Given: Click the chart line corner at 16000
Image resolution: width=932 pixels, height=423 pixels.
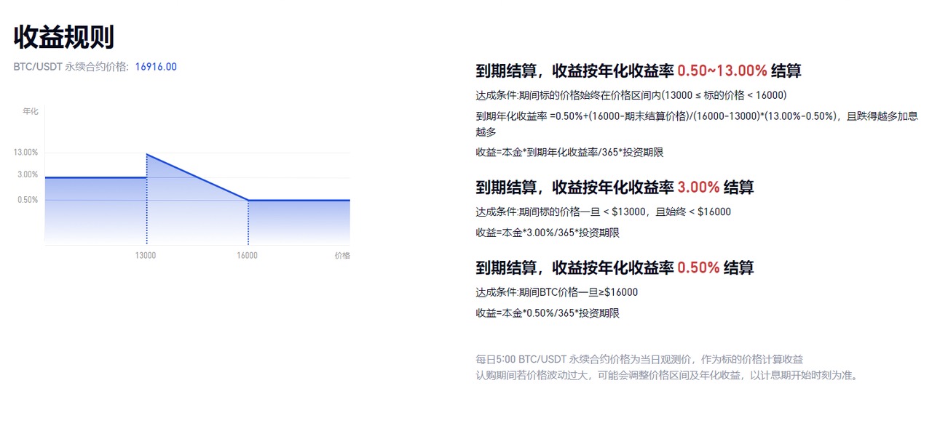Looking at the screenshot, I should point(248,200).
